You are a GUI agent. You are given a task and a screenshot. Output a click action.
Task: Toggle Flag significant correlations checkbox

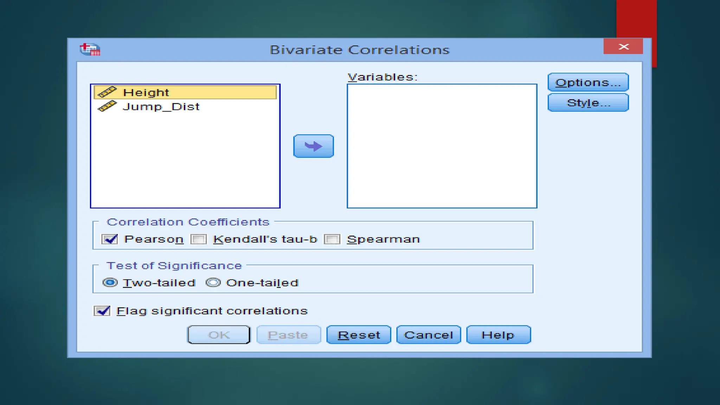(102, 311)
